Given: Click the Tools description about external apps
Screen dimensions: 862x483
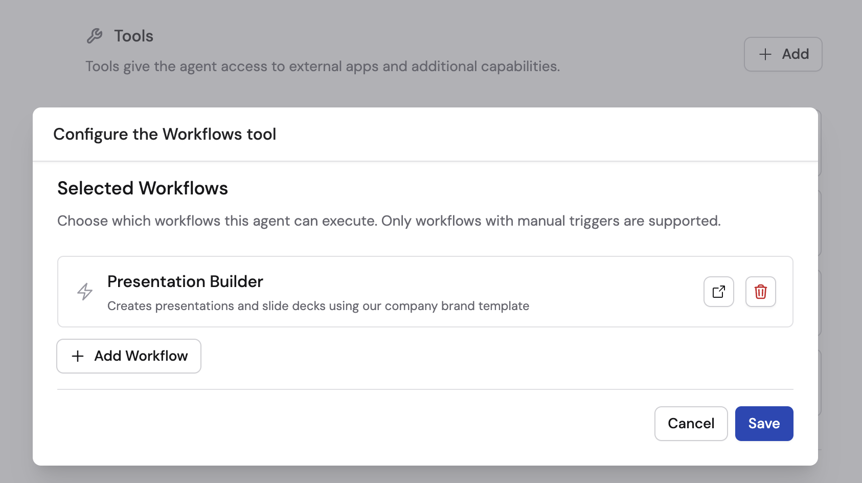Looking at the screenshot, I should [x=323, y=66].
